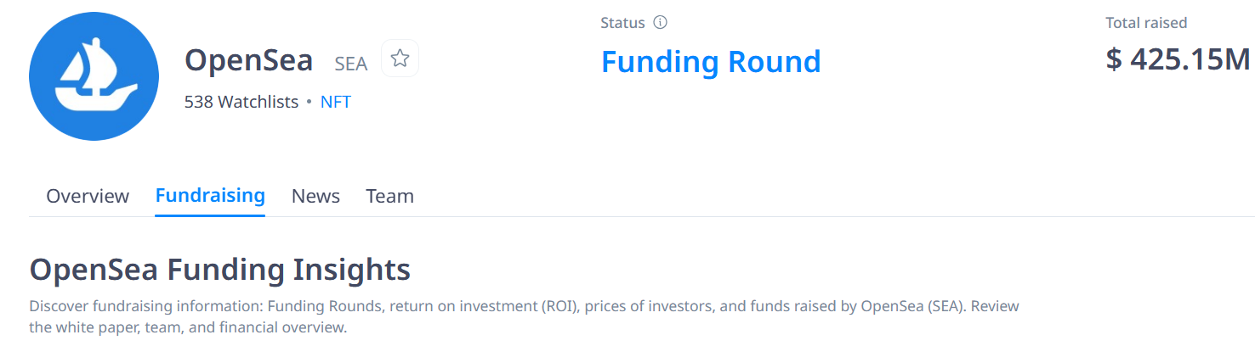
Task: Click the dot separator before NFT
Action: tap(309, 103)
